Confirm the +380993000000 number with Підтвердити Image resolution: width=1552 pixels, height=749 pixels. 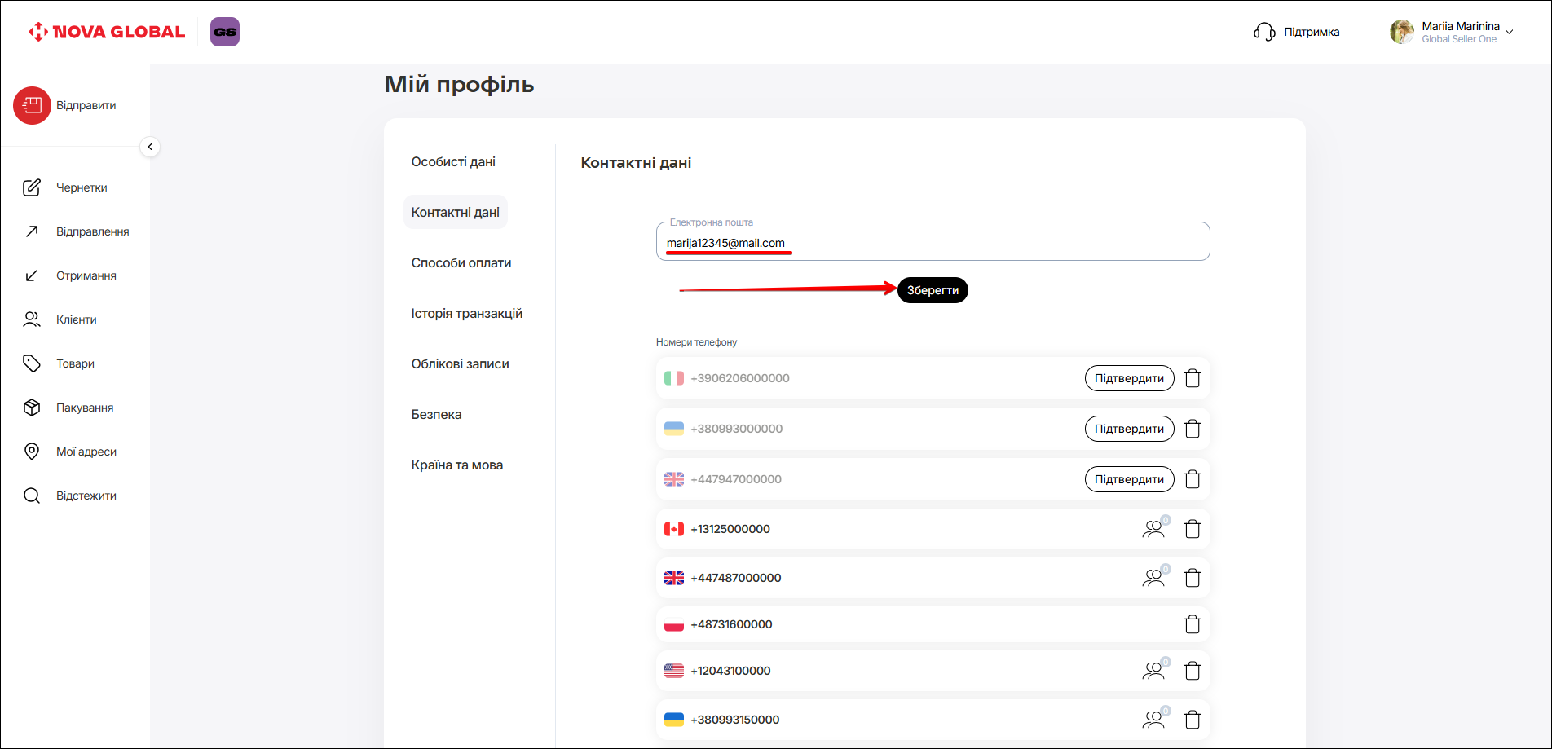coord(1129,429)
